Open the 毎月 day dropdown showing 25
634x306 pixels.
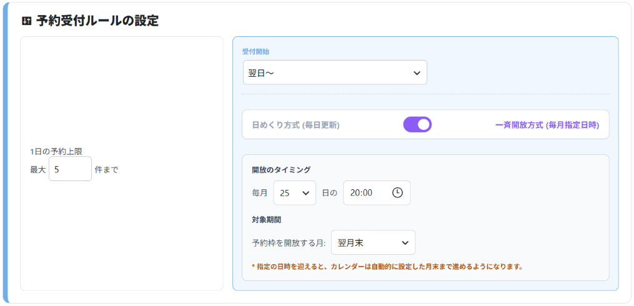click(x=295, y=193)
